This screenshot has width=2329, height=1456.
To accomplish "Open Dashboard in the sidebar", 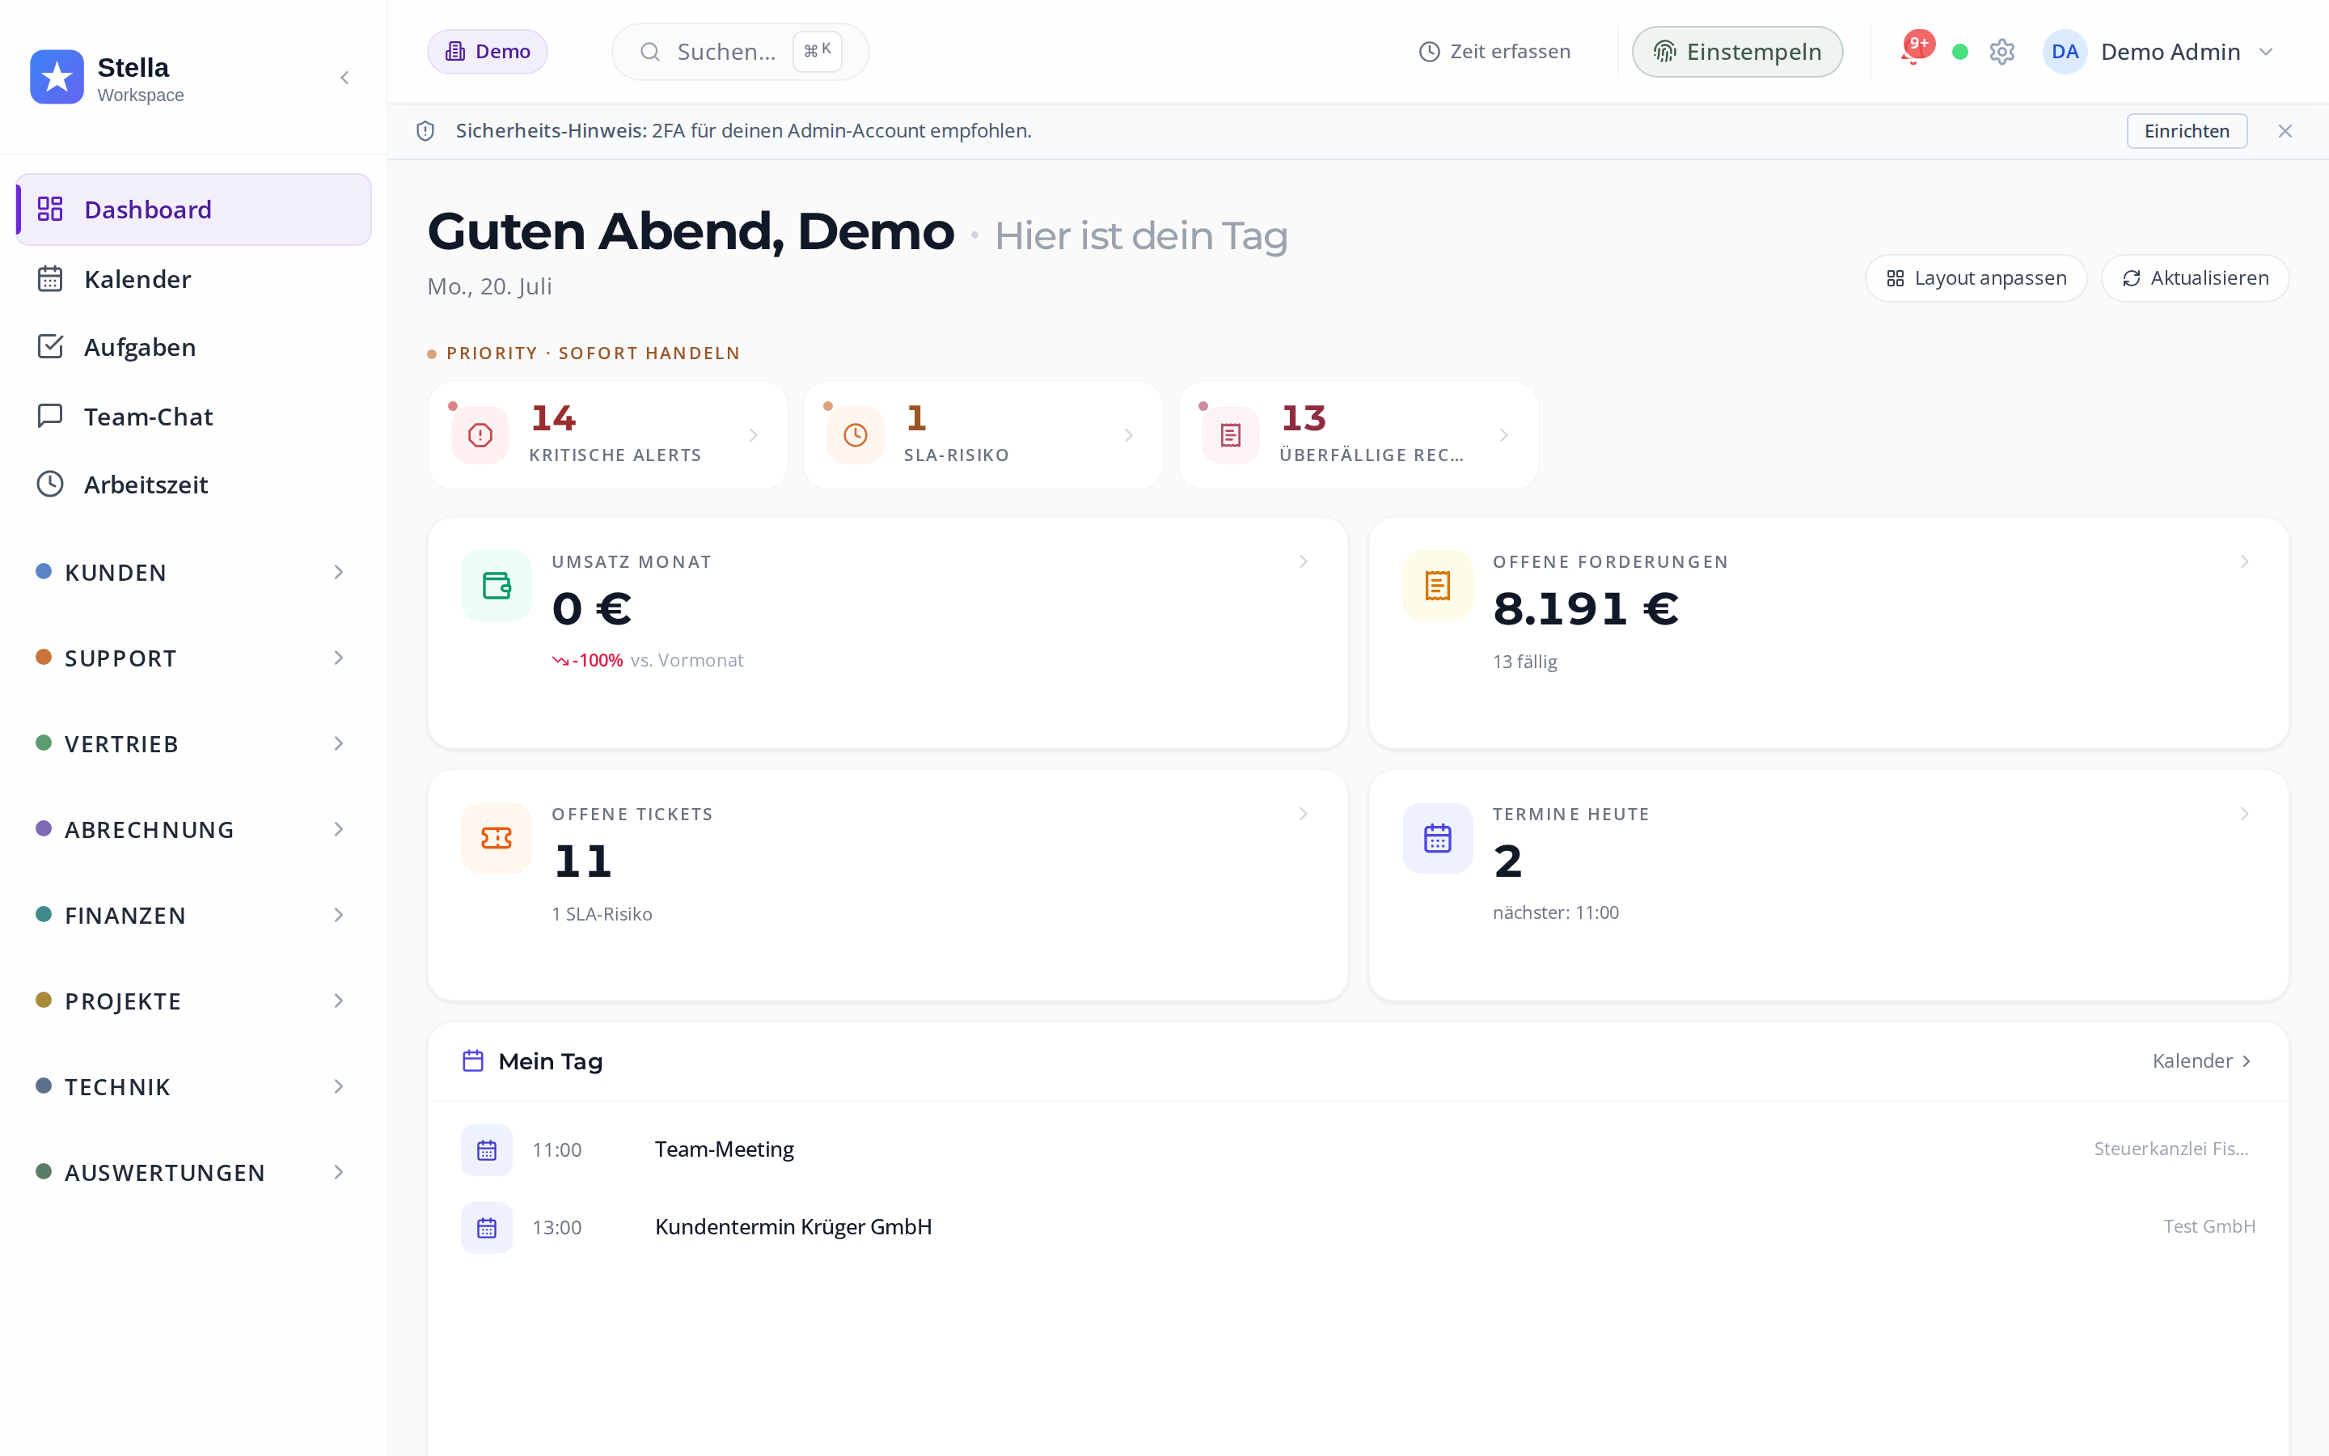I will coord(193,209).
